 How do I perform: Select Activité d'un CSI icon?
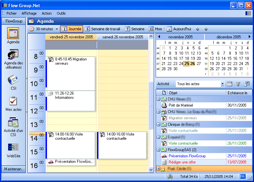(13, 123)
